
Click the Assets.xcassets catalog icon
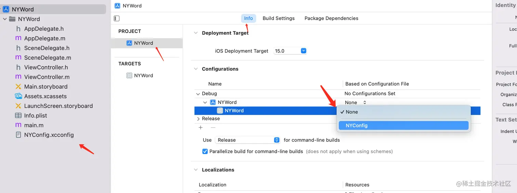click(x=18, y=96)
